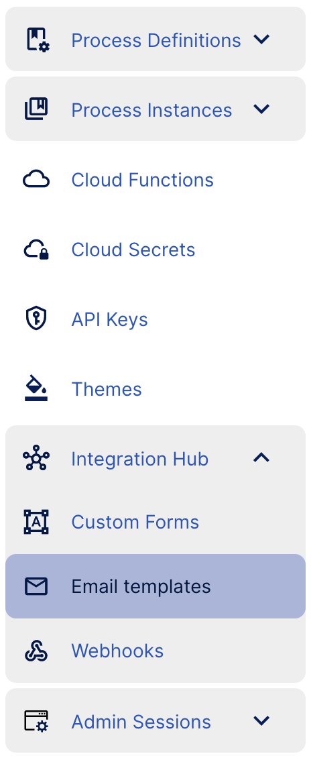Click the Custom Forms text-box icon
311x762 pixels.
tap(36, 522)
